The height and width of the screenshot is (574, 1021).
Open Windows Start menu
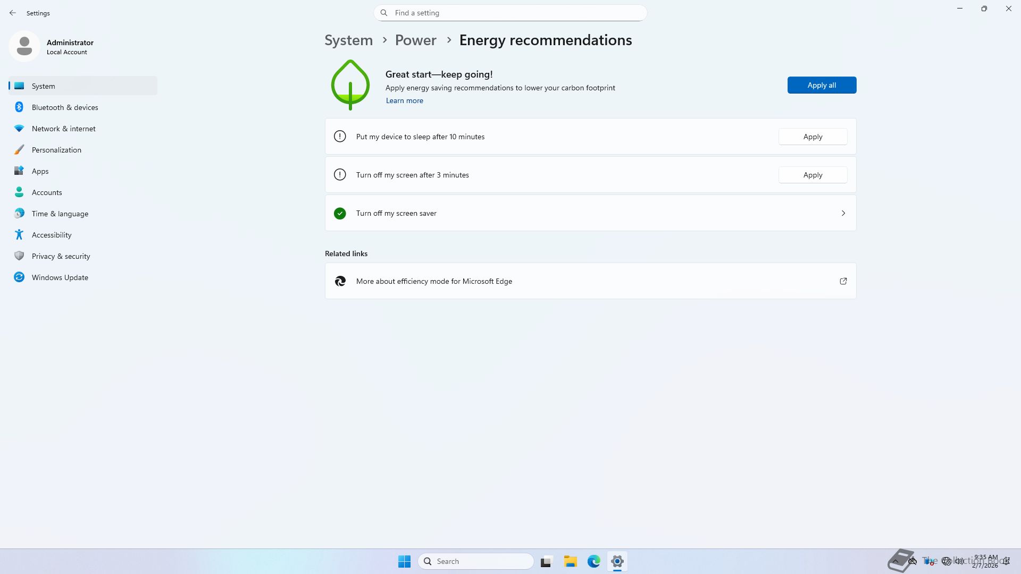click(x=404, y=561)
